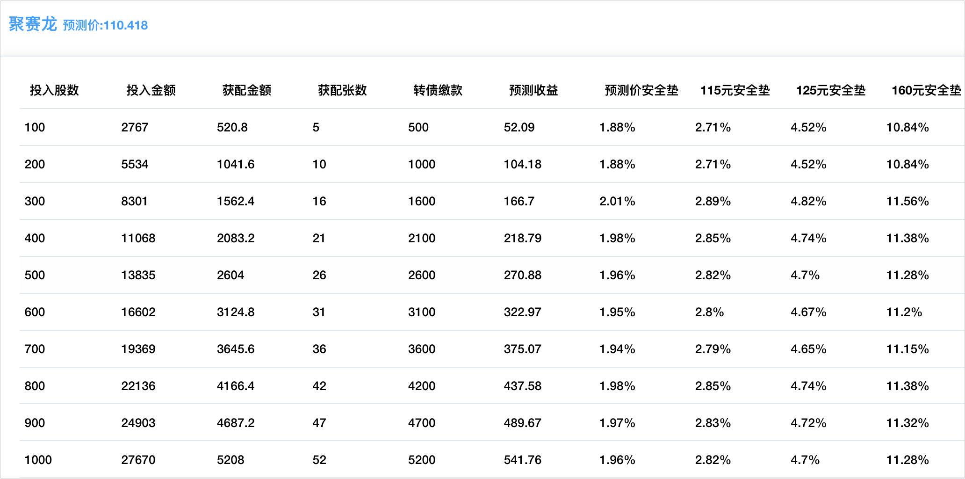Select the 投入股数 column header

[x=54, y=90]
